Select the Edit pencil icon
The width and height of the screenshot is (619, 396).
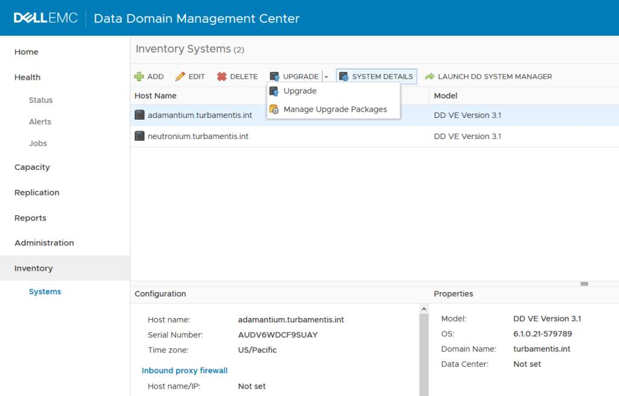[180, 76]
